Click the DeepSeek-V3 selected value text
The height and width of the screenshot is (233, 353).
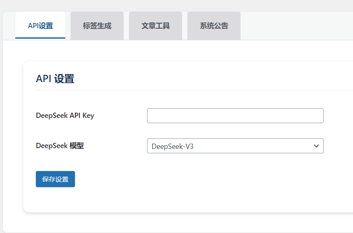point(172,146)
